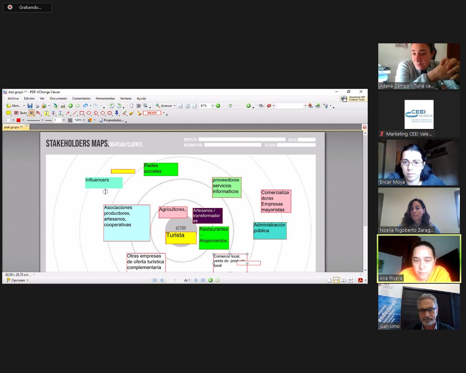Select the Pencil drawing tool
The height and width of the screenshot is (373, 466).
(x=124, y=113)
